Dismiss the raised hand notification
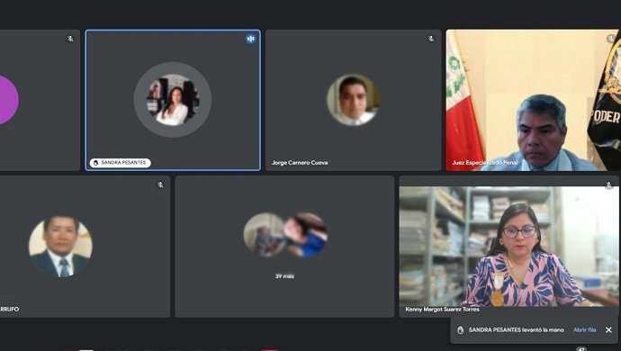 tap(608, 329)
